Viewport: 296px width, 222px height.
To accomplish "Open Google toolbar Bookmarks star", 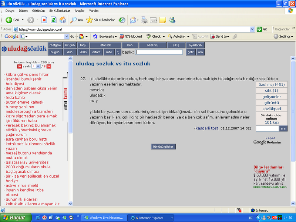I will (x=105, y=36).
